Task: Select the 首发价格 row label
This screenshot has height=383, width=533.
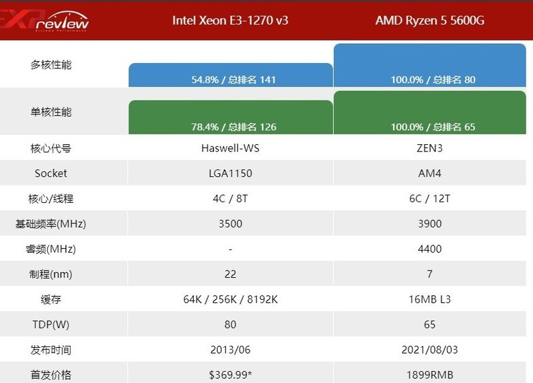Action: pos(51,375)
